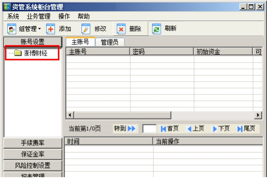
Task: Sort by the 初始资金 column header
Action: point(223,51)
